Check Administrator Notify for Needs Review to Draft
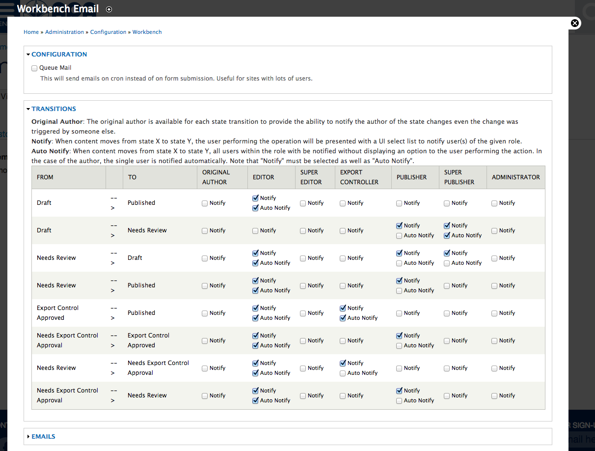 coord(494,258)
